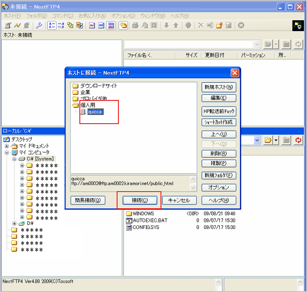This screenshot has height=292, width=307.
Task: Click the file properties toolbar icon
Action: (x=228, y=25)
